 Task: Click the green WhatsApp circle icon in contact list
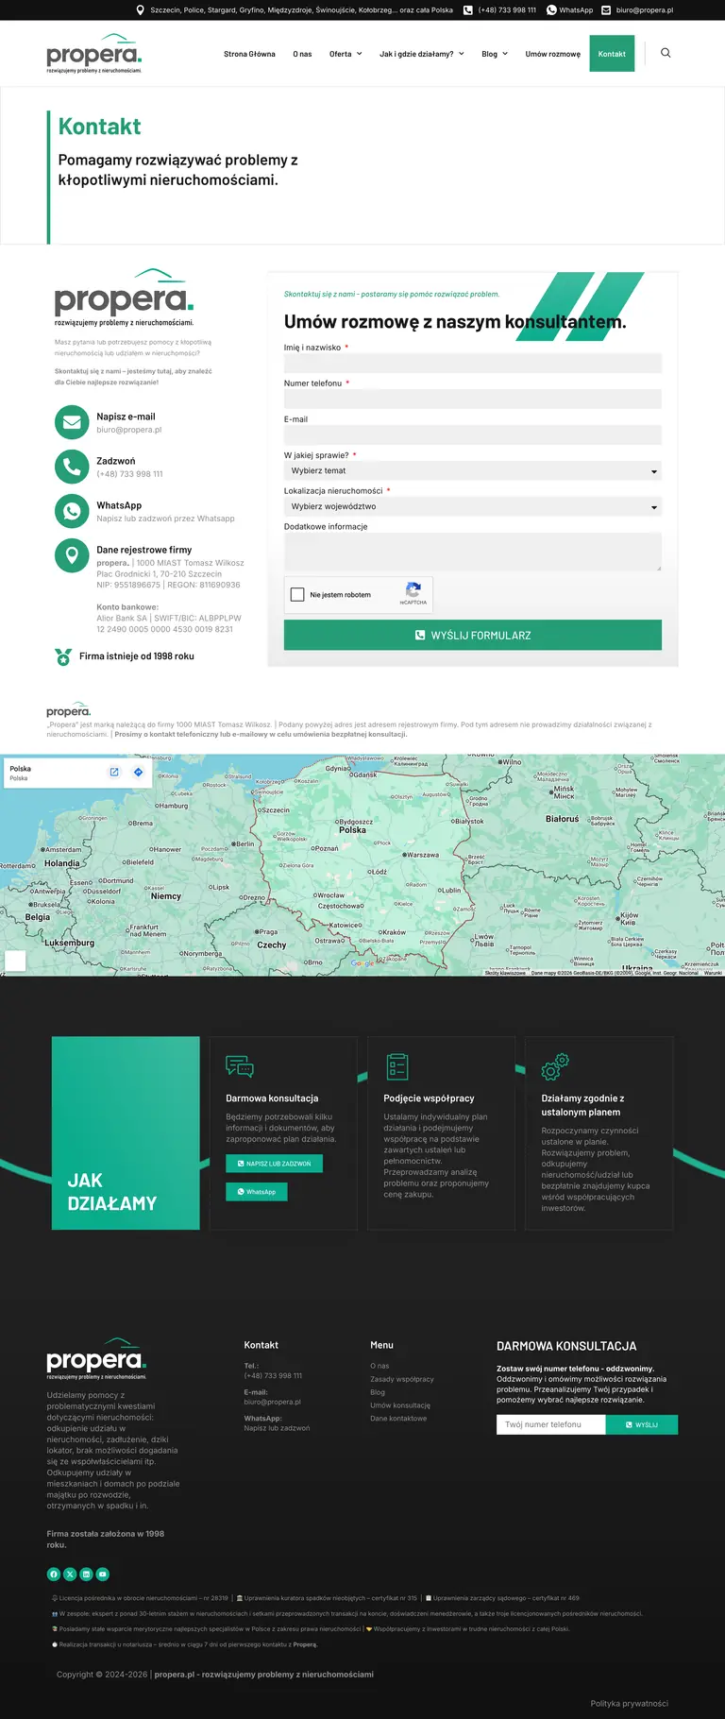point(72,511)
